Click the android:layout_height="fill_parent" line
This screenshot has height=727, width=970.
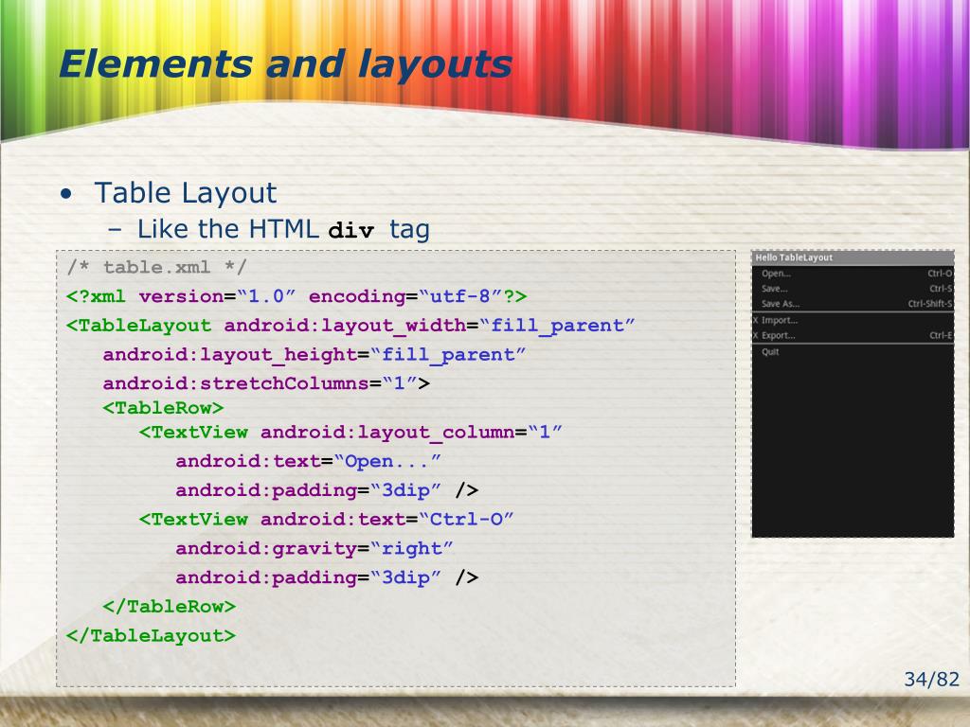point(314,355)
